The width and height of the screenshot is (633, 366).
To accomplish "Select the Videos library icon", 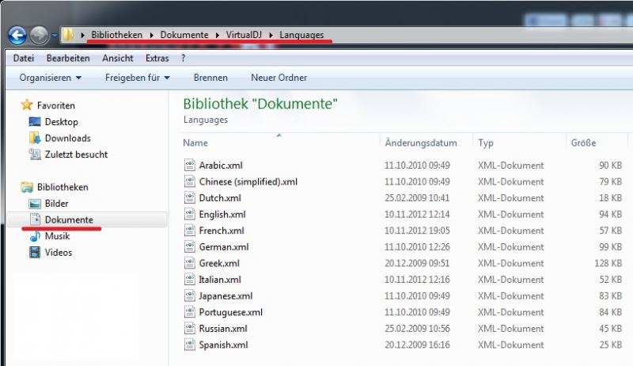I will coord(34,253).
